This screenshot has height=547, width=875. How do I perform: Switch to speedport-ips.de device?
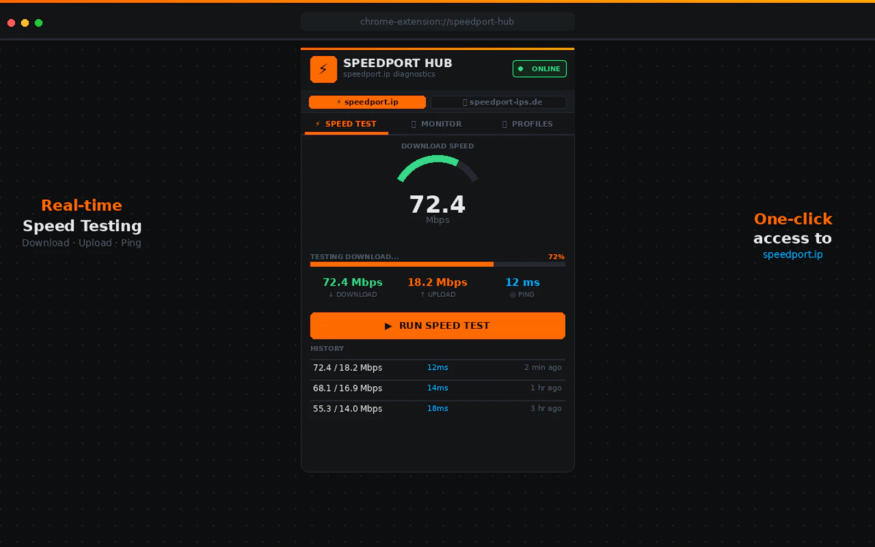498,102
